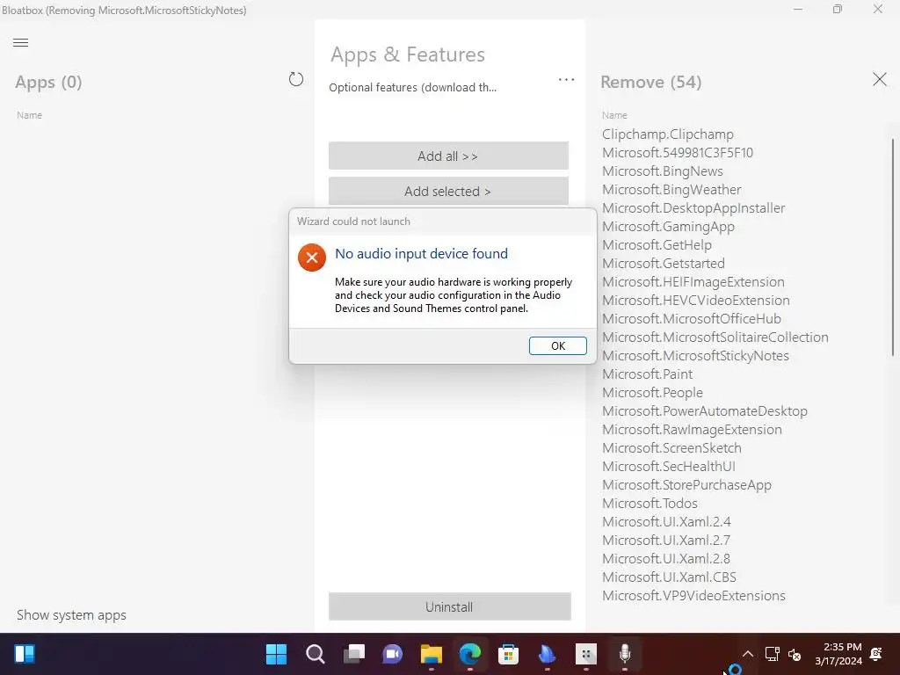This screenshot has height=675, width=900.
Task: Open the blue flame app on taskbar
Action: coord(547,654)
